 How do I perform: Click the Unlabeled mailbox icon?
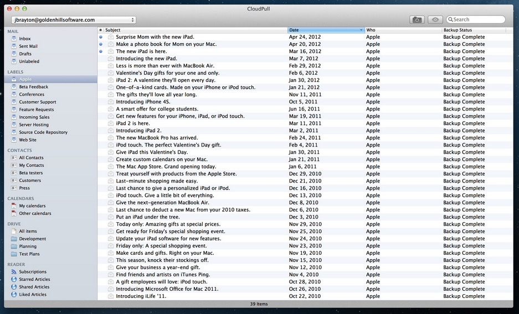(14, 61)
